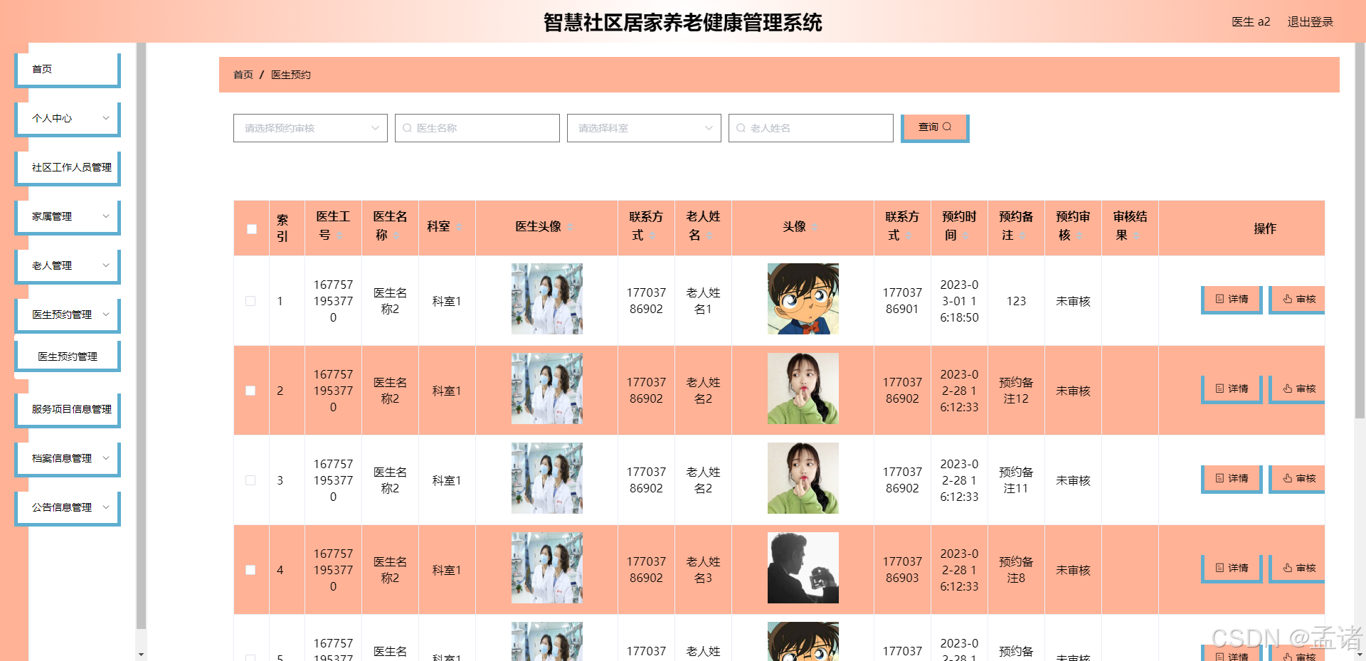Expand the 个人中心 sidebar section
The width and height of the screenshot is (1366, 661).
pyautogui.click(x=68, y=118)
